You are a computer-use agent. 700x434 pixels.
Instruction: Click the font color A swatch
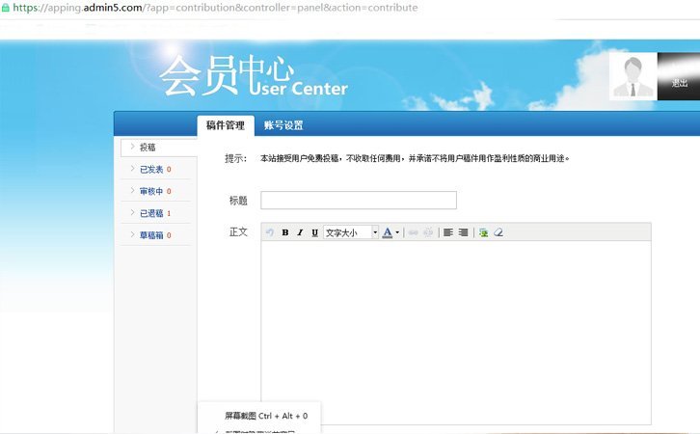click(x=387, y=232)
